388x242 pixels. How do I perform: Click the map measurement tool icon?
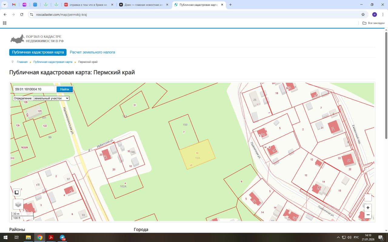[17, 192]
